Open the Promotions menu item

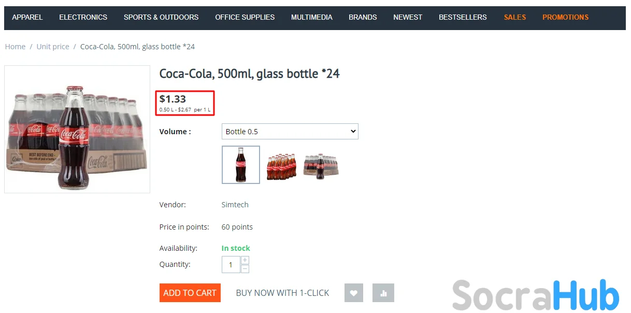[565, 17]
